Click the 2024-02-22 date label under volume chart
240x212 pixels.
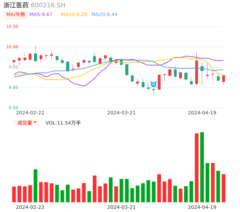[30, 207]
